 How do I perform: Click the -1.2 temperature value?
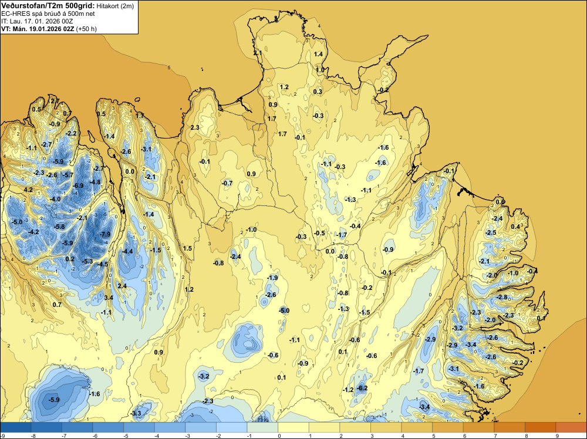(348, 390)
